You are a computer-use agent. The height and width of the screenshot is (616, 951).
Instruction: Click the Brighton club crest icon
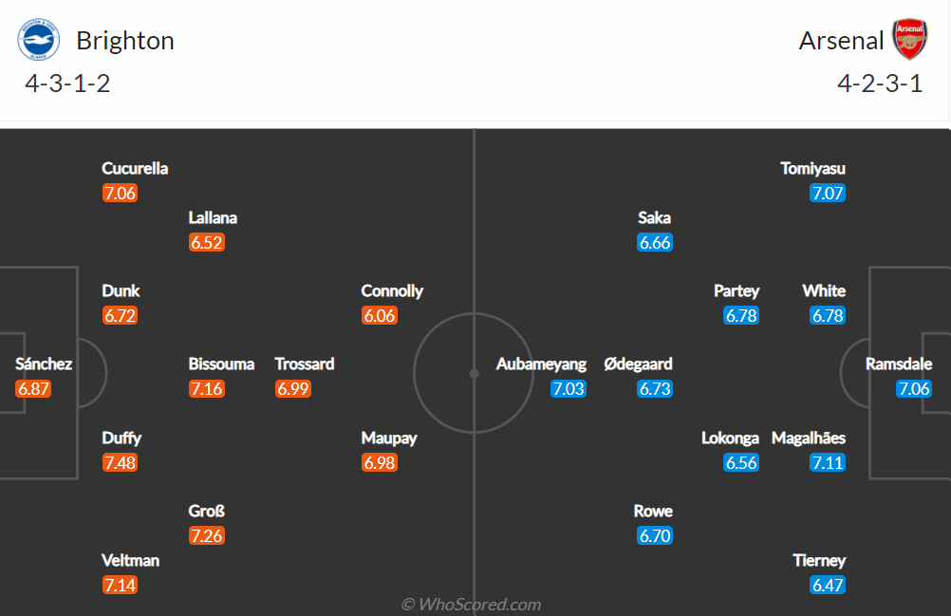point(38,40)
